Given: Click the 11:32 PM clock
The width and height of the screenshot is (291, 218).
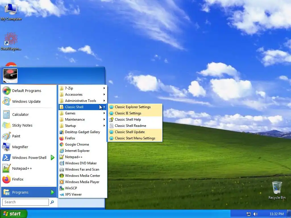Looking at the screenshot, I should pos(277,214).
